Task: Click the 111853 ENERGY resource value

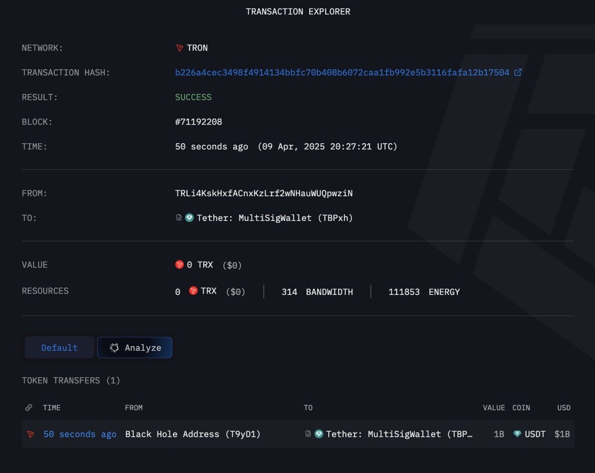Action: point(424,292)
